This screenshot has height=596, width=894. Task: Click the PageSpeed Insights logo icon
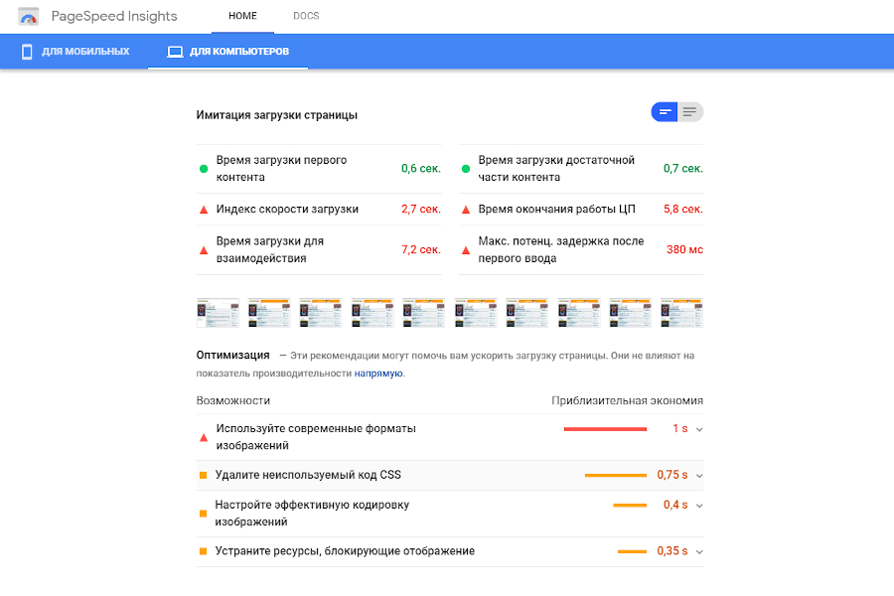click(29, 17)
